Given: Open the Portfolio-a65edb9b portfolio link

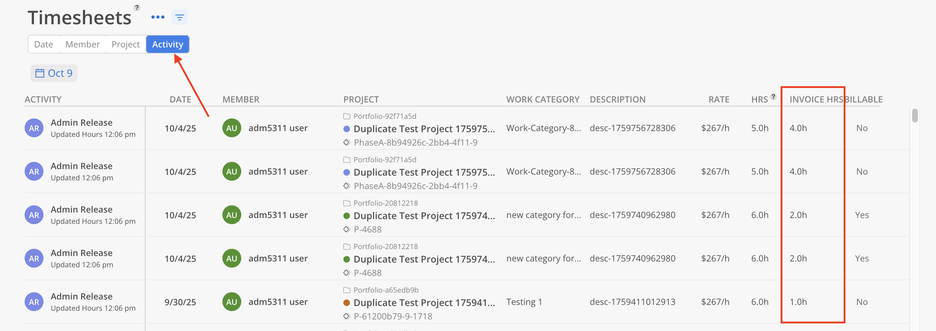Looking at the screenshot, I should click(386, 290).
